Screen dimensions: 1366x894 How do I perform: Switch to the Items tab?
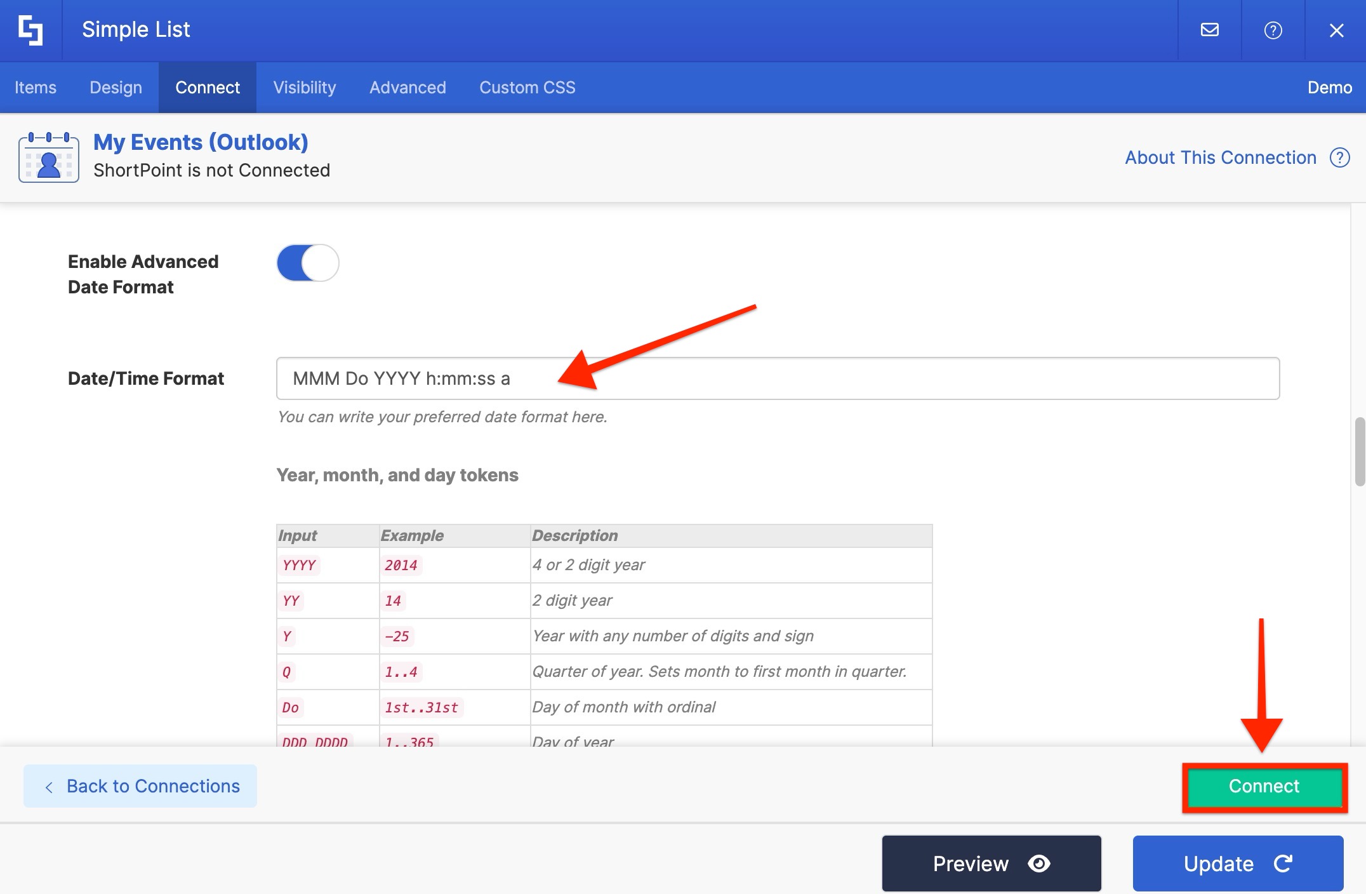36,88
